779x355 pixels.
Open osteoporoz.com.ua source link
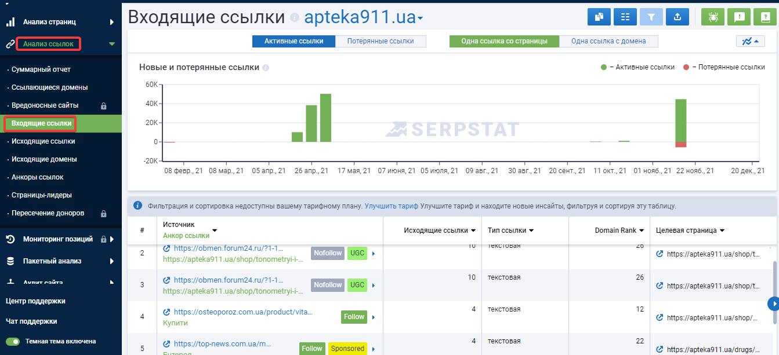(243, 312)
